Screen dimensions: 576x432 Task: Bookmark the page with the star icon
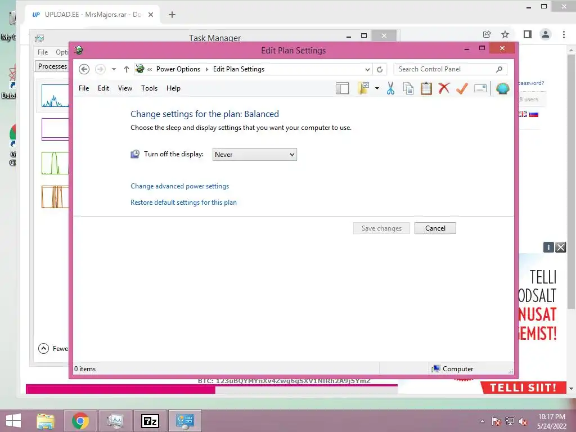click(505, 34)
